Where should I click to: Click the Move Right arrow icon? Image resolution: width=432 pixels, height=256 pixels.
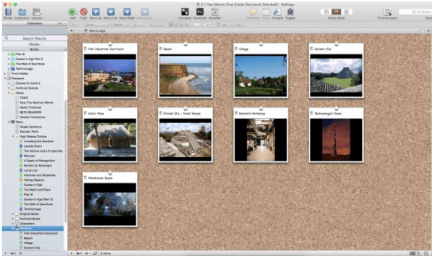[x=127, y=12]
